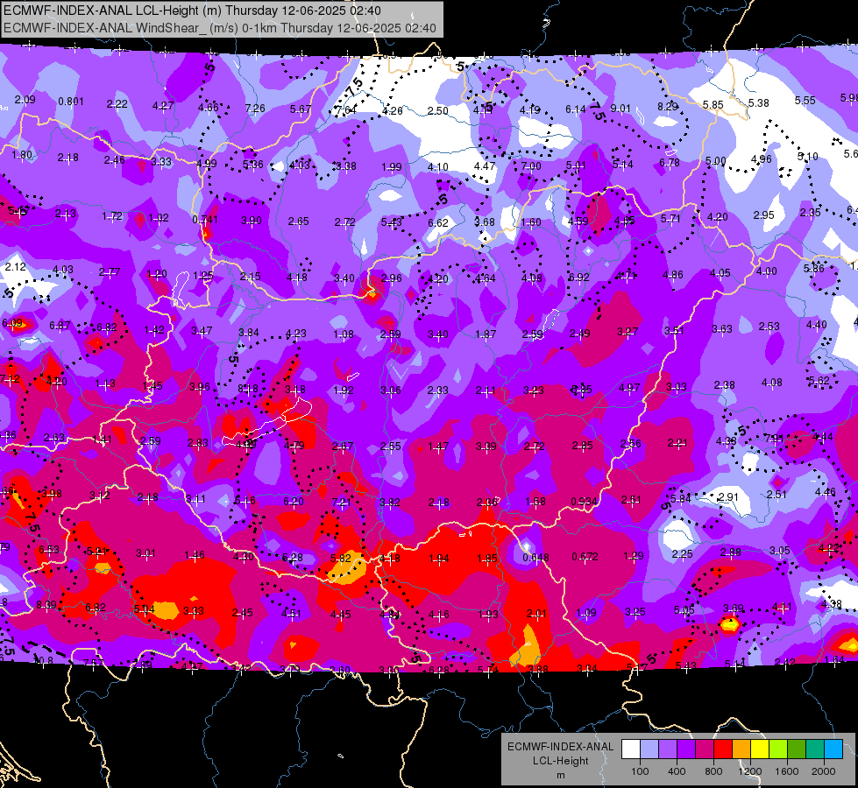858x788 pixels.
Task: Click the wind shear value '6.62'
Action: 437,222
